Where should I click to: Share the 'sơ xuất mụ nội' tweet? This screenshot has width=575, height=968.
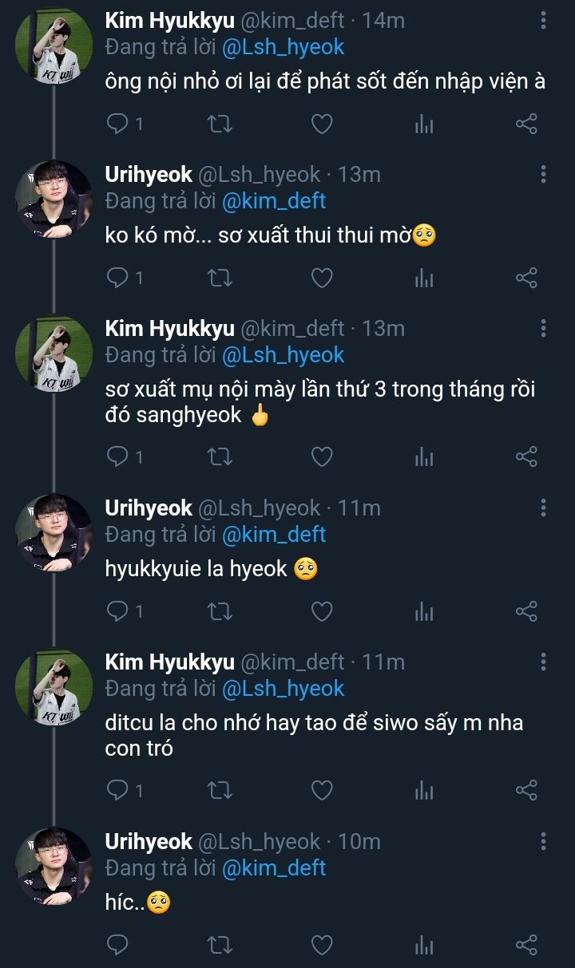click(526, 456)
